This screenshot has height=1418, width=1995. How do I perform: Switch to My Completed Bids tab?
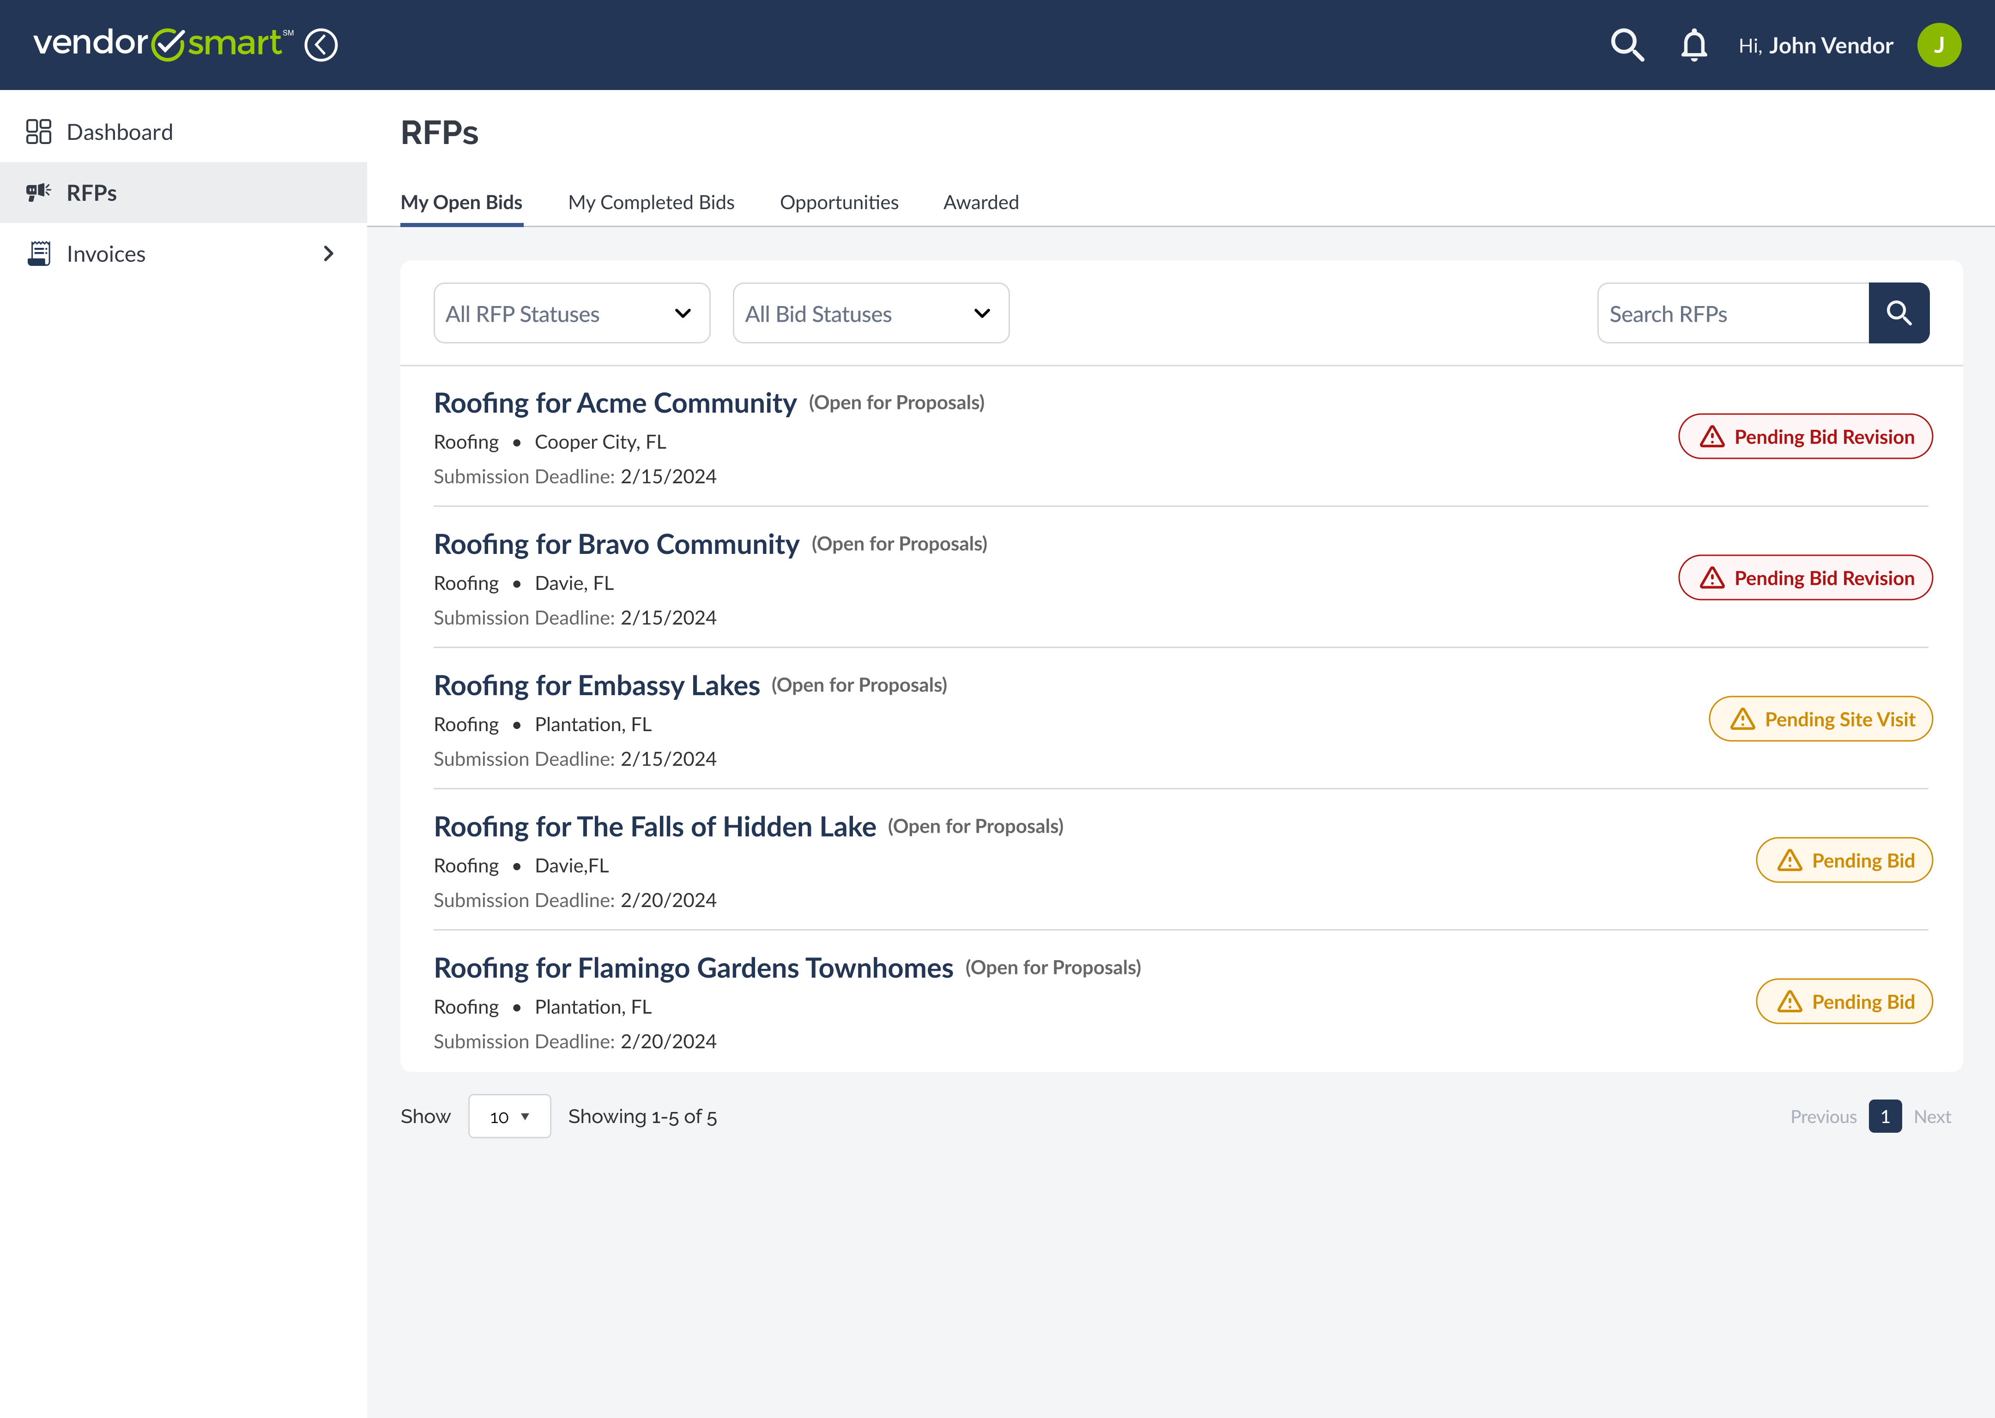pos(651,203)
